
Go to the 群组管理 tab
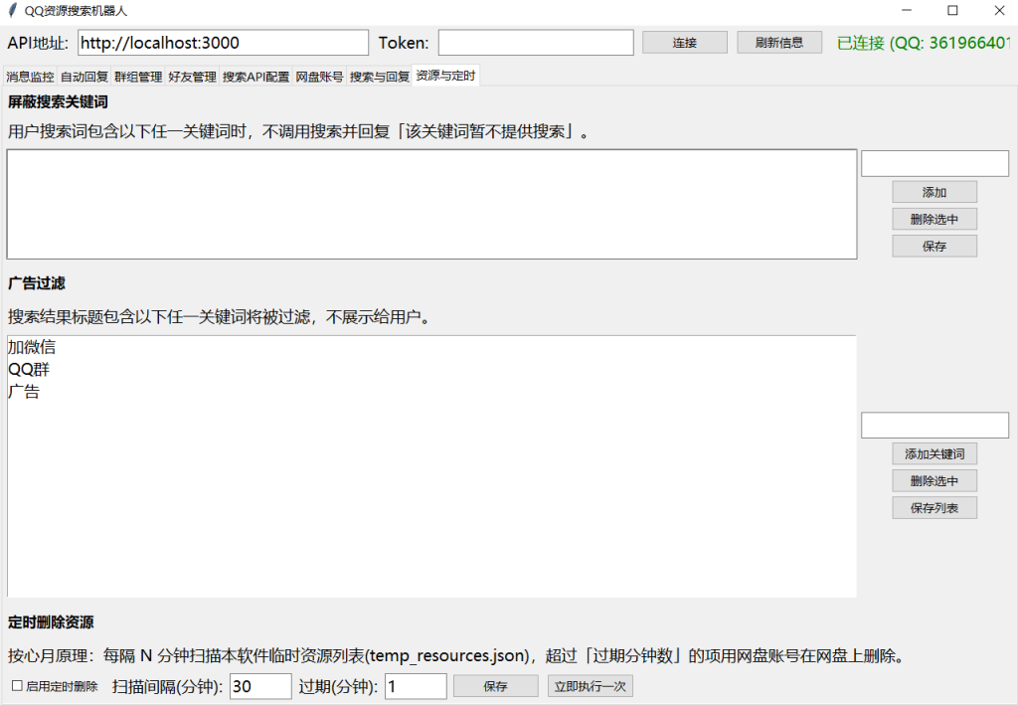[x=138, y=77]
